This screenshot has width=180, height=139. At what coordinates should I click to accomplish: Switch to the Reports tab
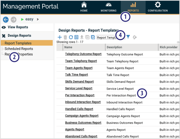(133, 7)
